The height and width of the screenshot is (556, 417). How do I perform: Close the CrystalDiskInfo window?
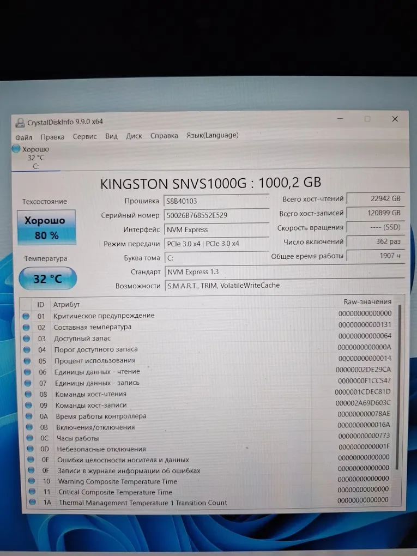[395, 119]
